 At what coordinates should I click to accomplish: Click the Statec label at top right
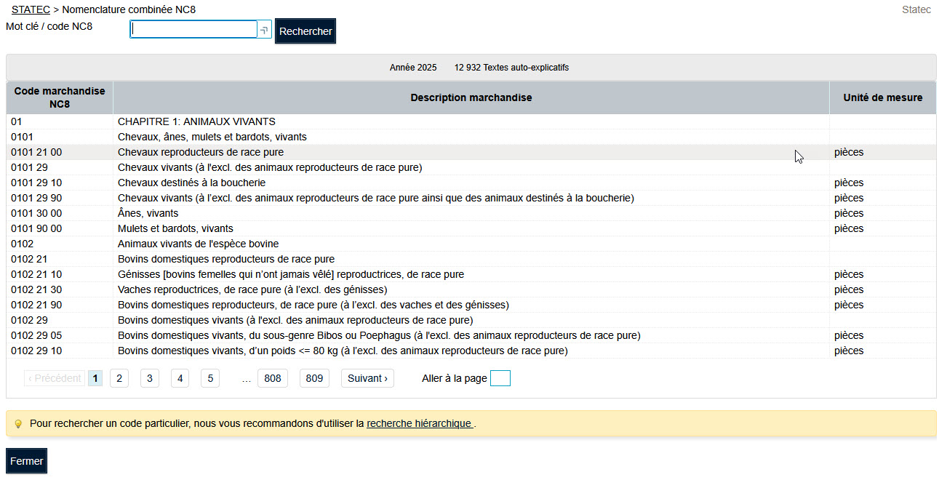916,9
